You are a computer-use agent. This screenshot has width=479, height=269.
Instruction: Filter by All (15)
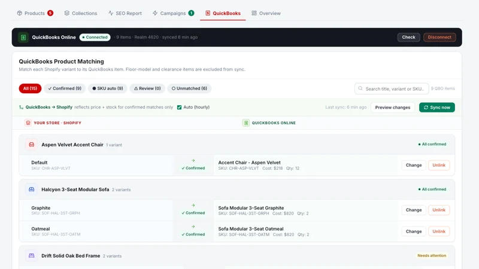tap(30, 88)
